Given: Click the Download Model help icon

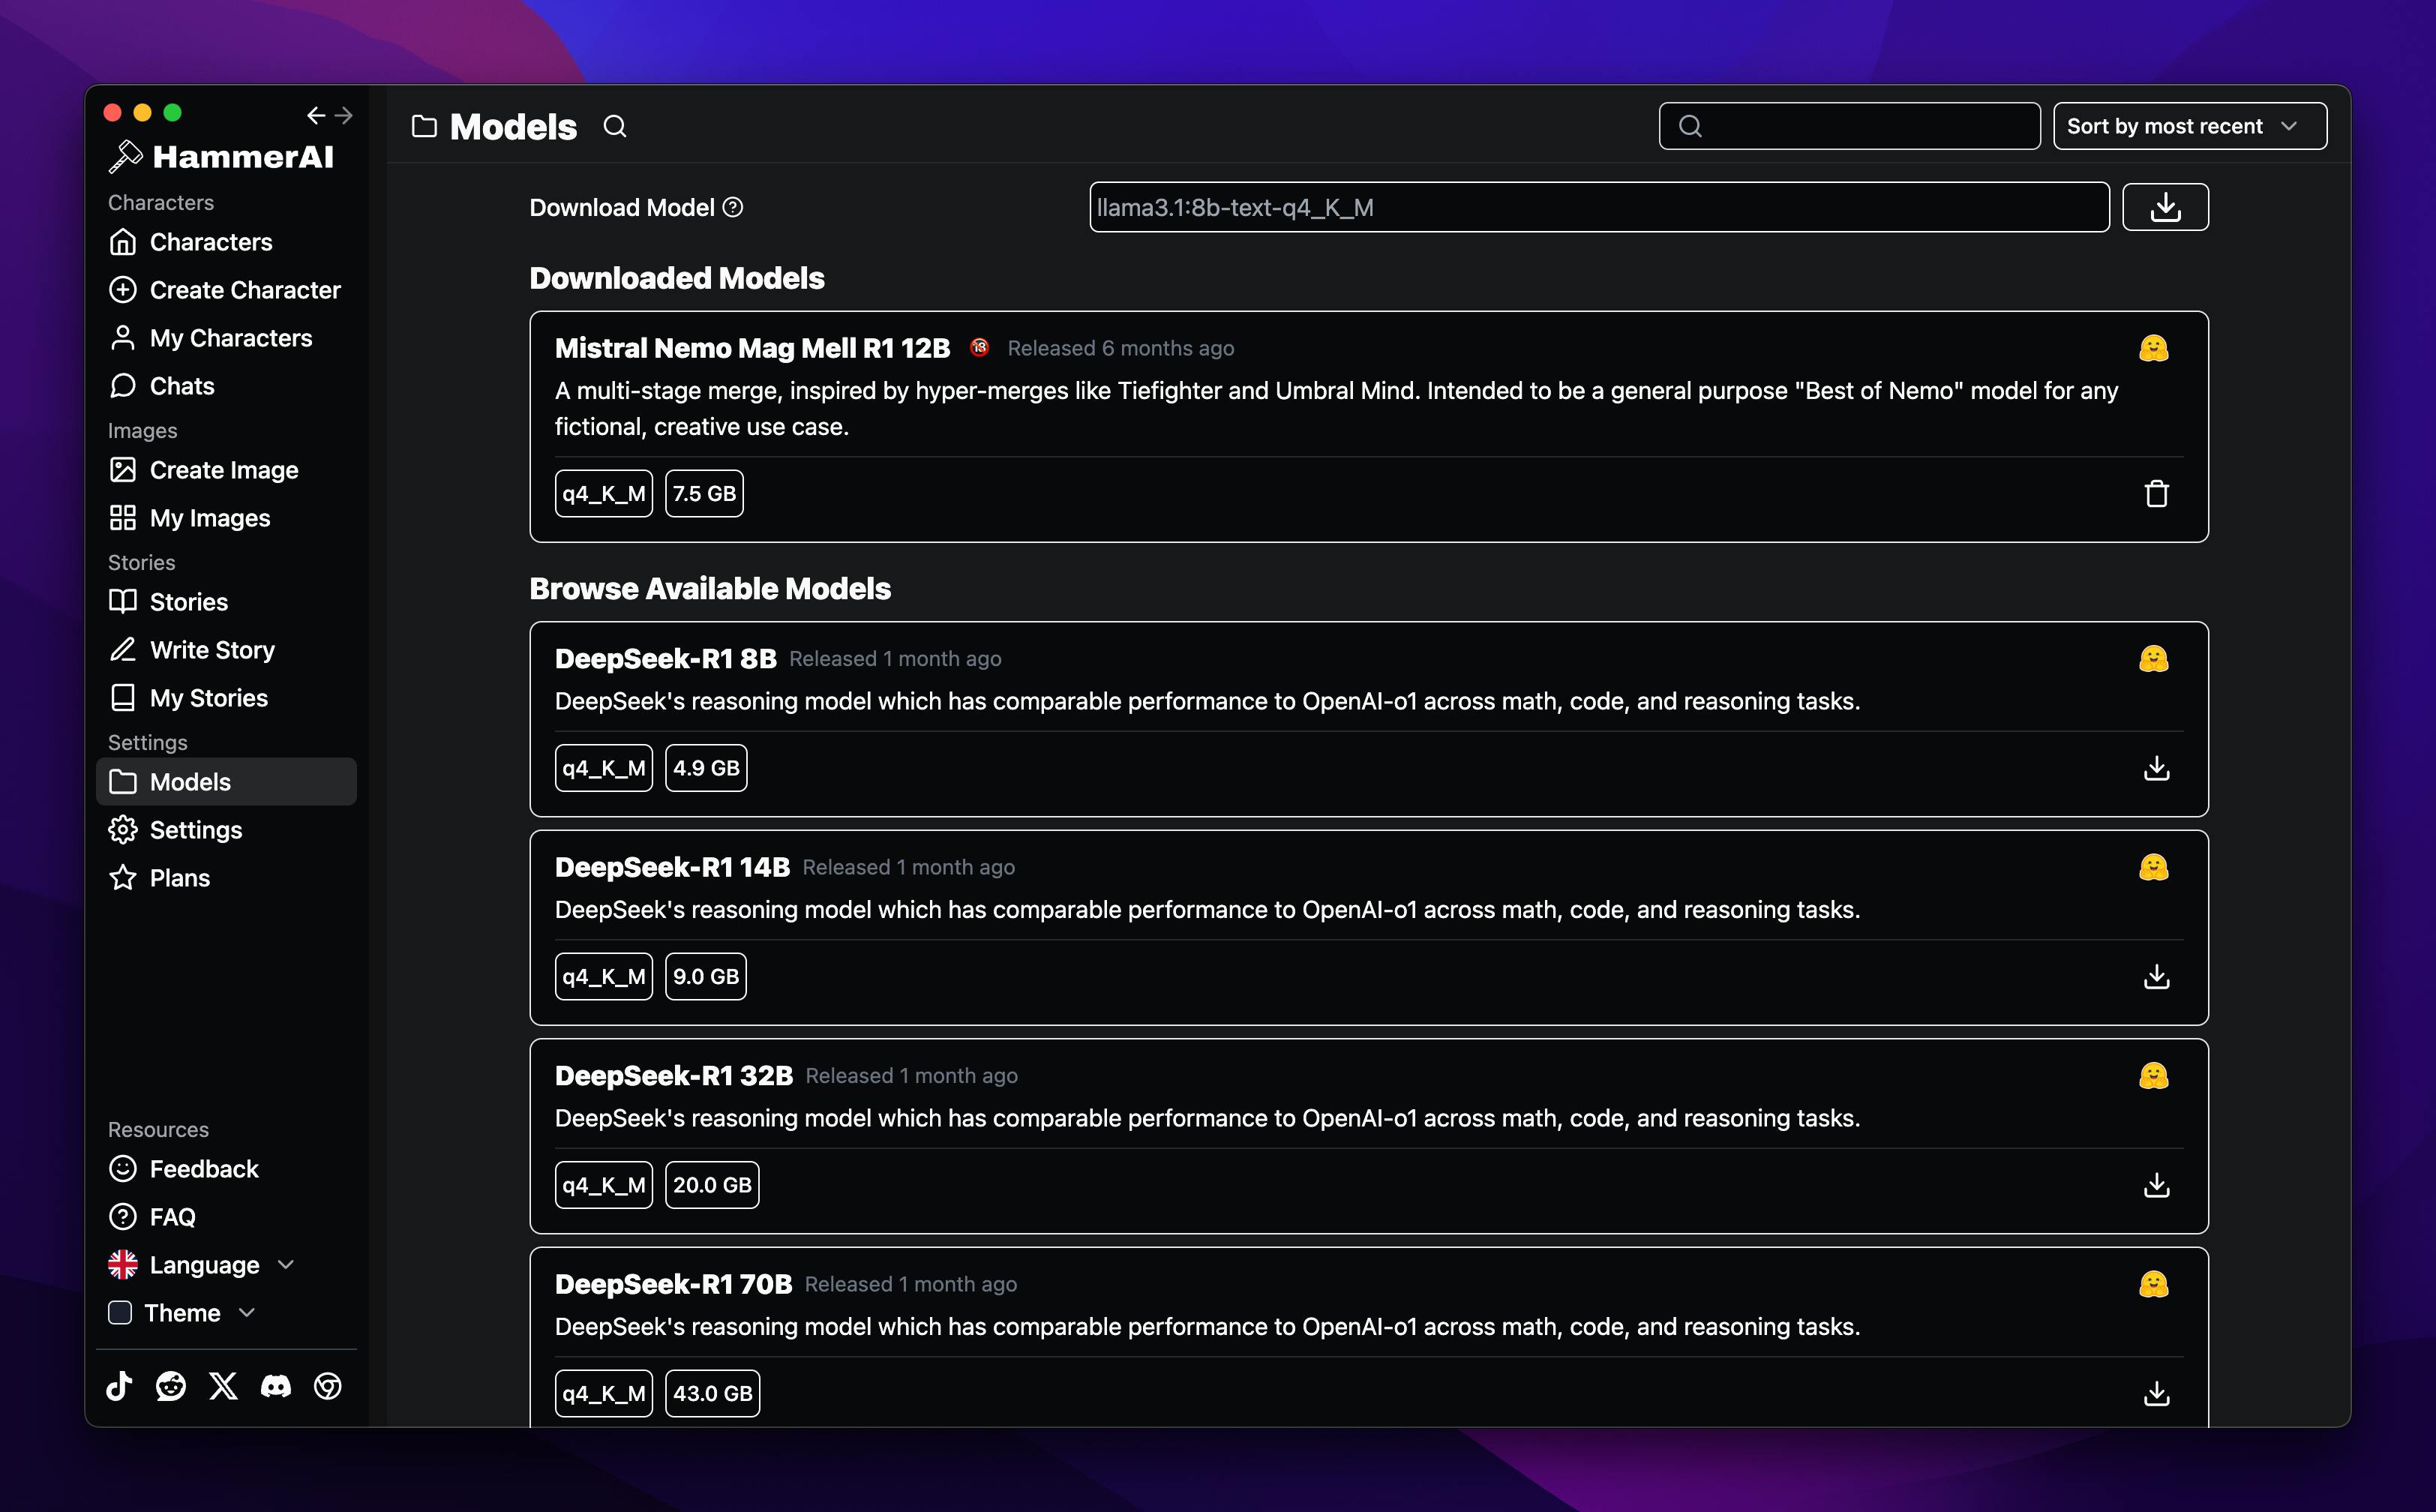Looking at the screenshot, I should (x=733, y=207).
